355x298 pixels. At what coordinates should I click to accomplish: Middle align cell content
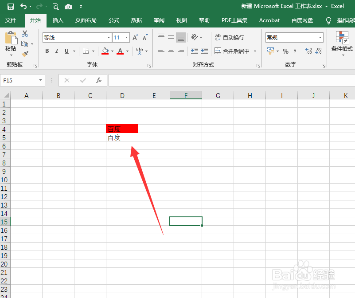(171, 37)
